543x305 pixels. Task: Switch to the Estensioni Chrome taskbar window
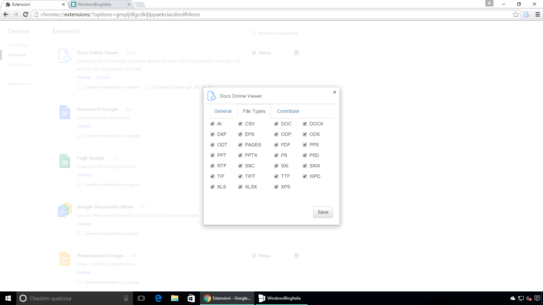click(227, 298)
